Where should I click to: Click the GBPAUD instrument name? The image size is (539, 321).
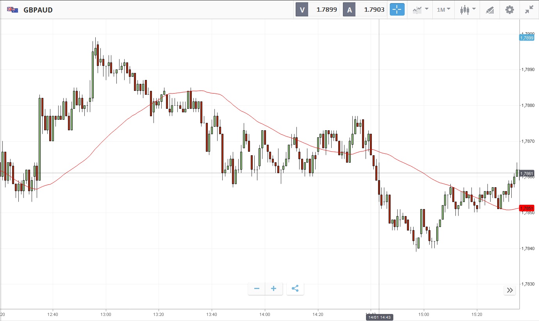[x=38, y=10]
